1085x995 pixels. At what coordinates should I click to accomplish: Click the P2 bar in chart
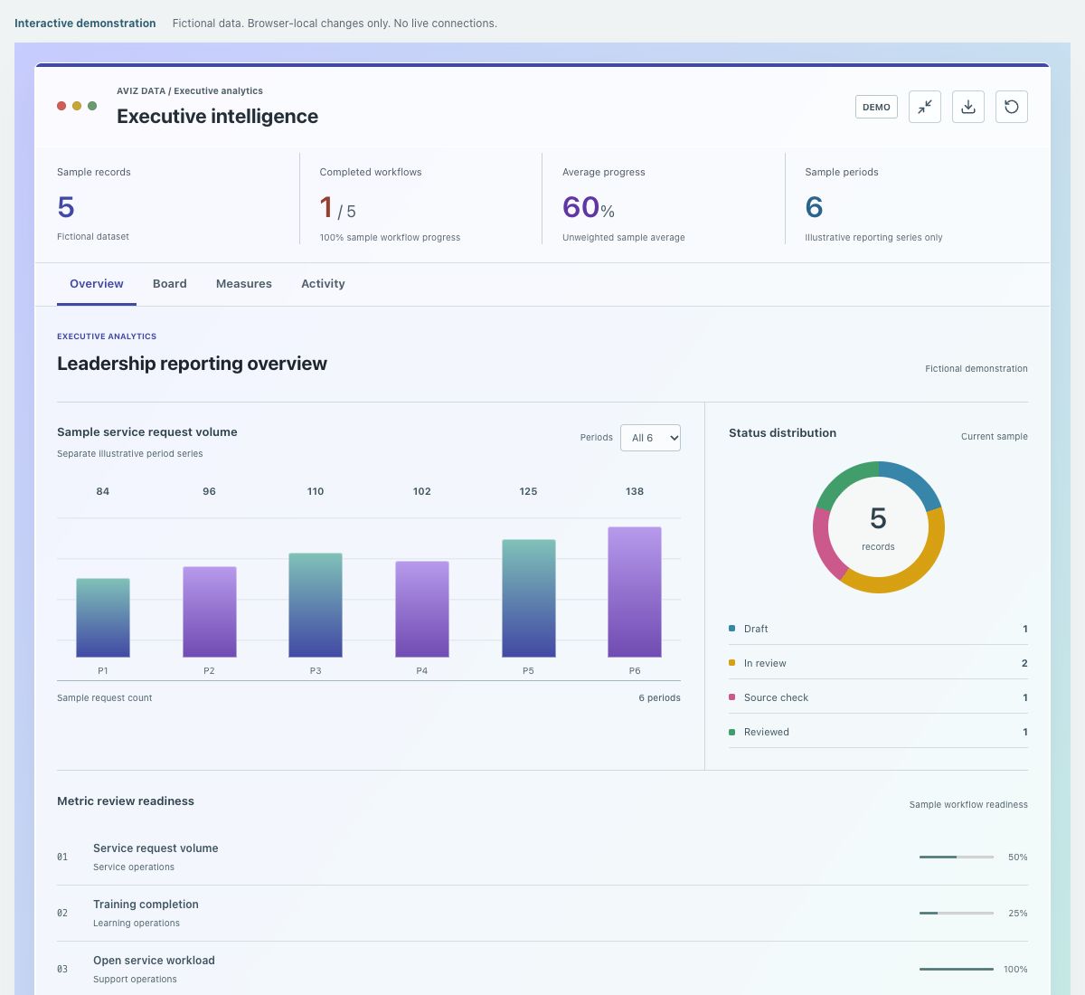coord(210,612)
